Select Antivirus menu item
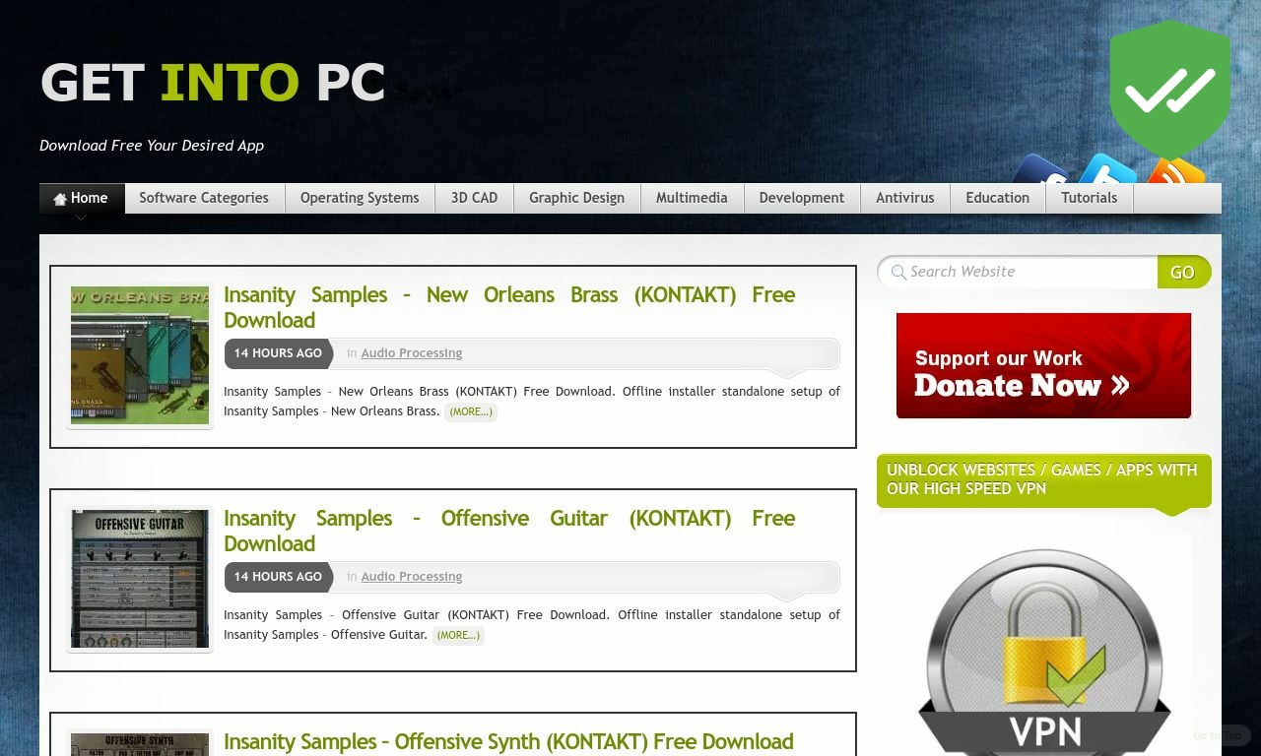 pyautogui.click(x=904, y=198)
